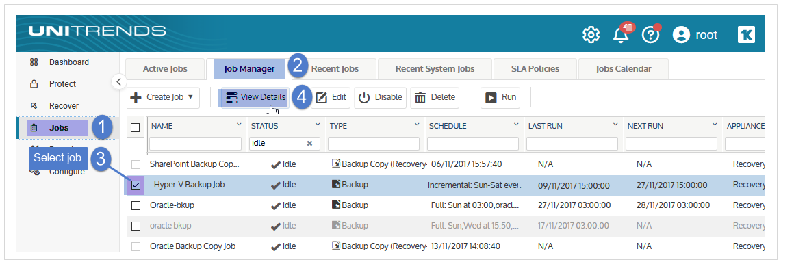Open the SCHEDULE column dropdown arrow
This screenshot has height=273, width=794.
click(516, 125)
